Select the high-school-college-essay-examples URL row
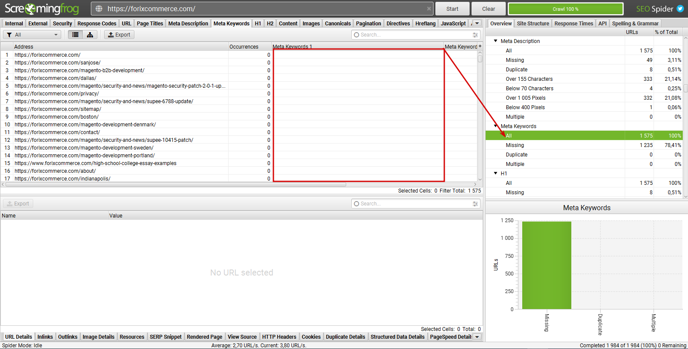 pyautogui.click(x=239, y=163)
